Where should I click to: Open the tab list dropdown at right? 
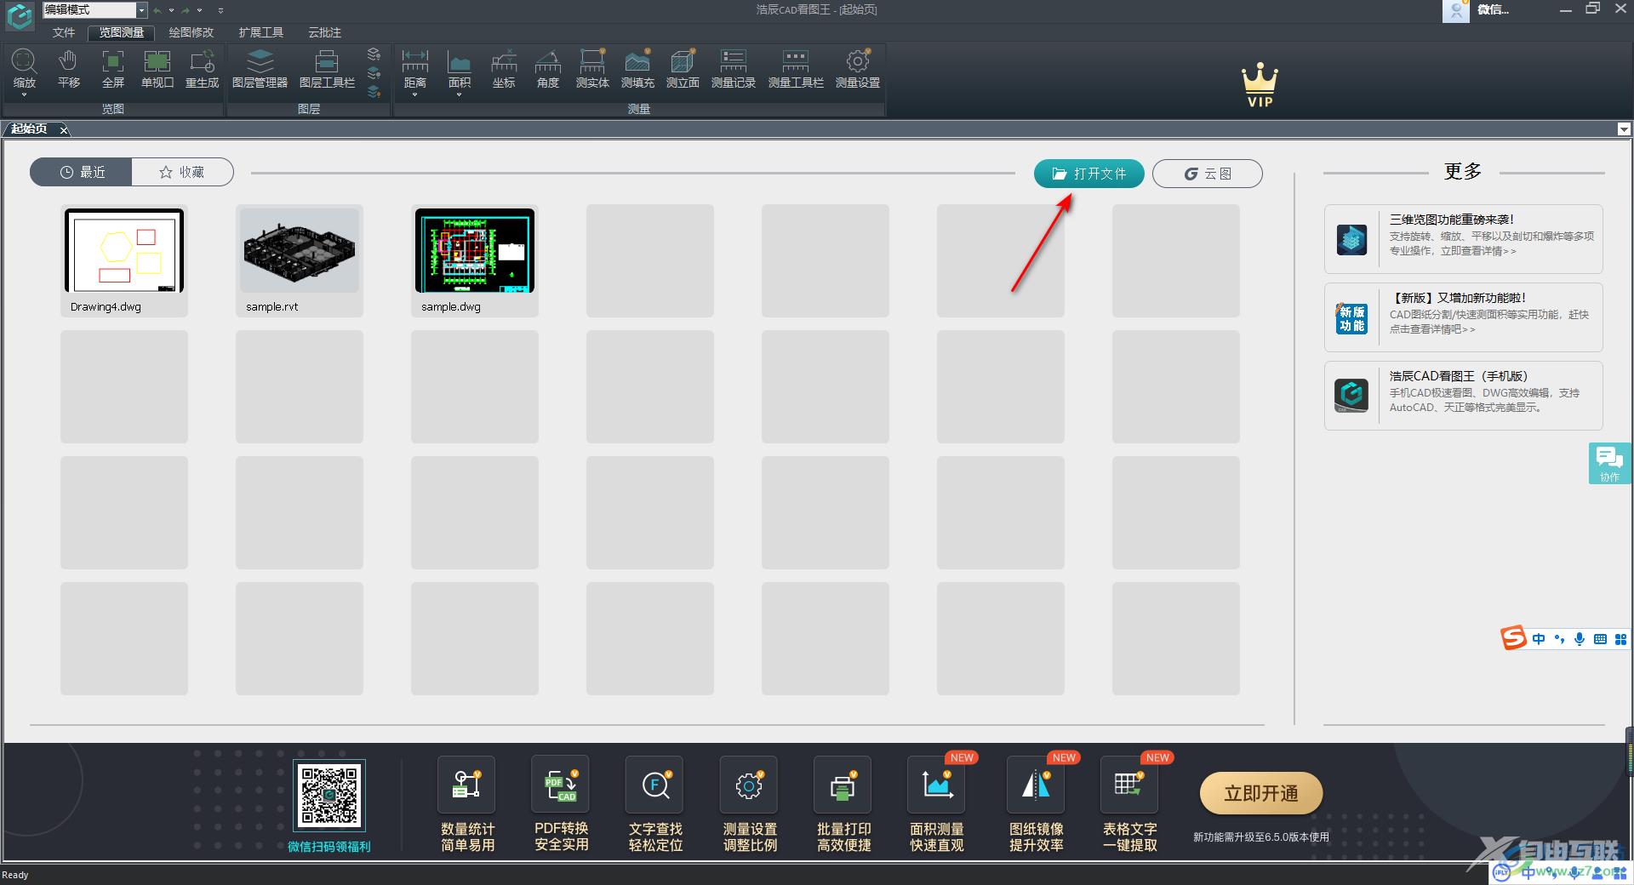(x=1624, y=129)
